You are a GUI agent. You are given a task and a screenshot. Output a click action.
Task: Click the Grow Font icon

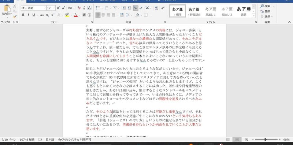coord(58,8)
